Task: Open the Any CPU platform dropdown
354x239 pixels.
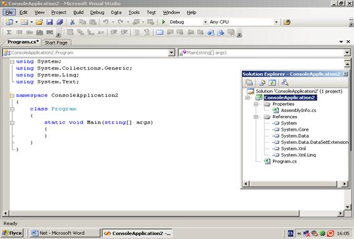Action: pyautogui.click(x=276, y=22)
